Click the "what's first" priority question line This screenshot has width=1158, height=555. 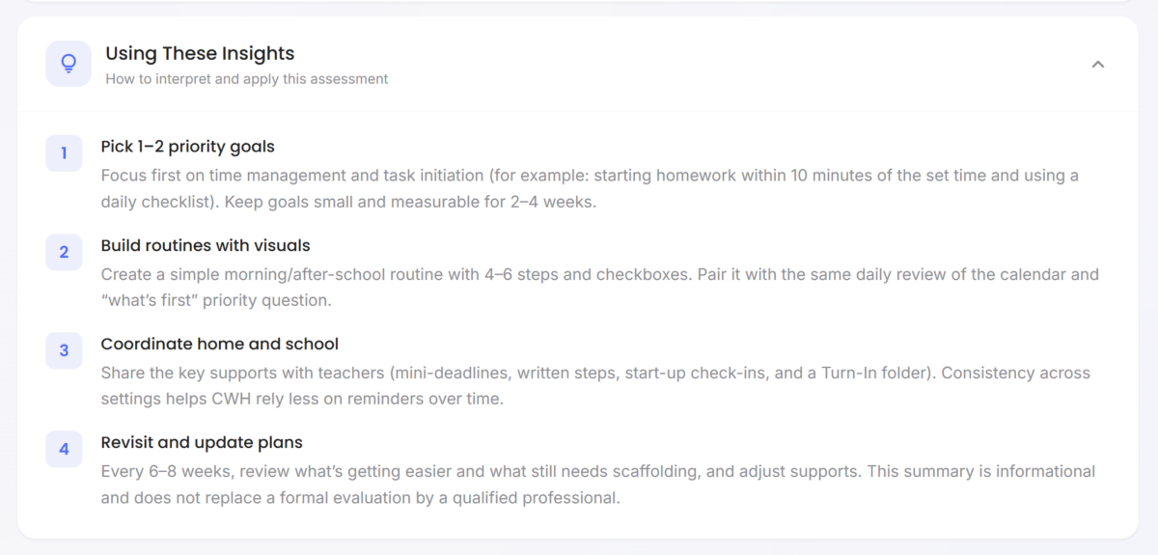216,301
